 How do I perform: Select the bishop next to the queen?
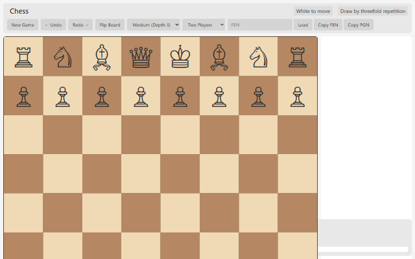102,57
